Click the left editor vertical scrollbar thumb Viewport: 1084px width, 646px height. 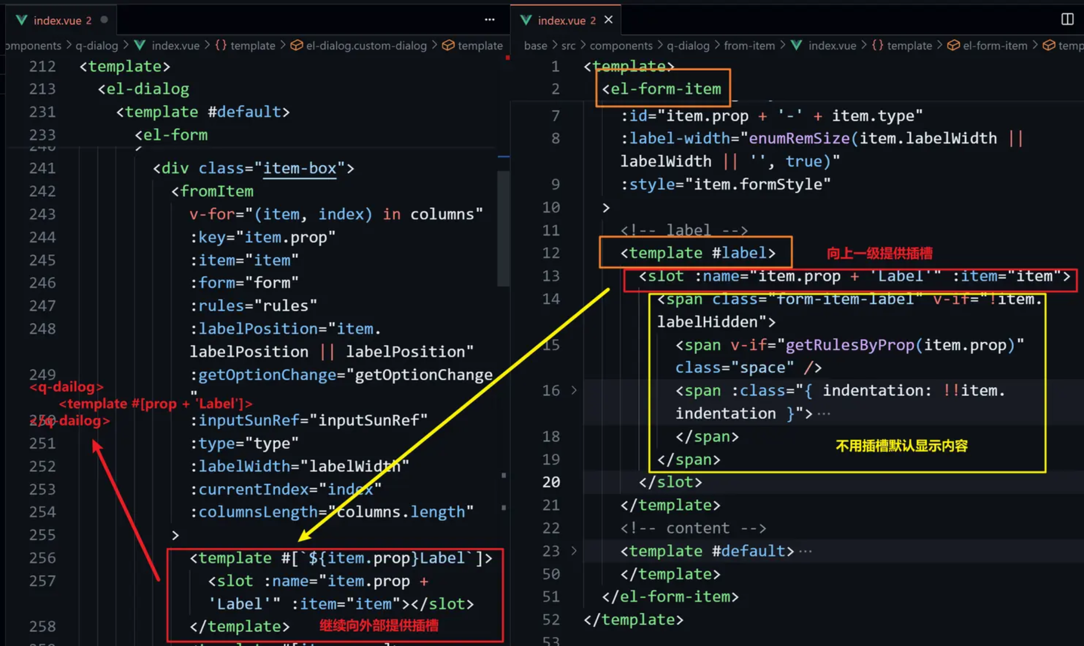503,228
